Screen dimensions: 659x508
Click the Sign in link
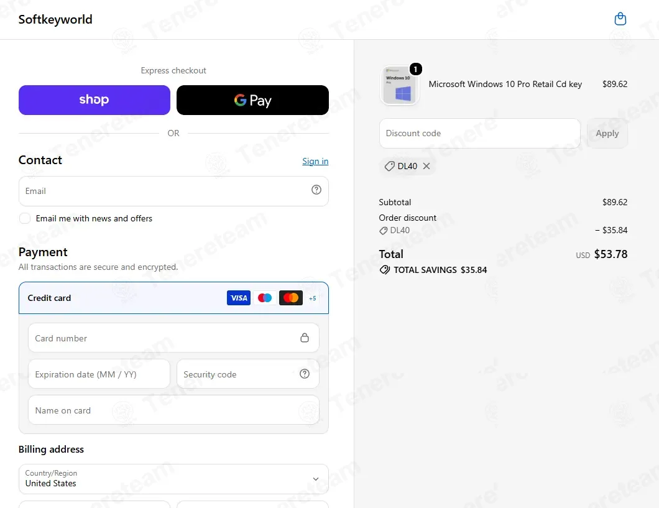coord(315,161)
